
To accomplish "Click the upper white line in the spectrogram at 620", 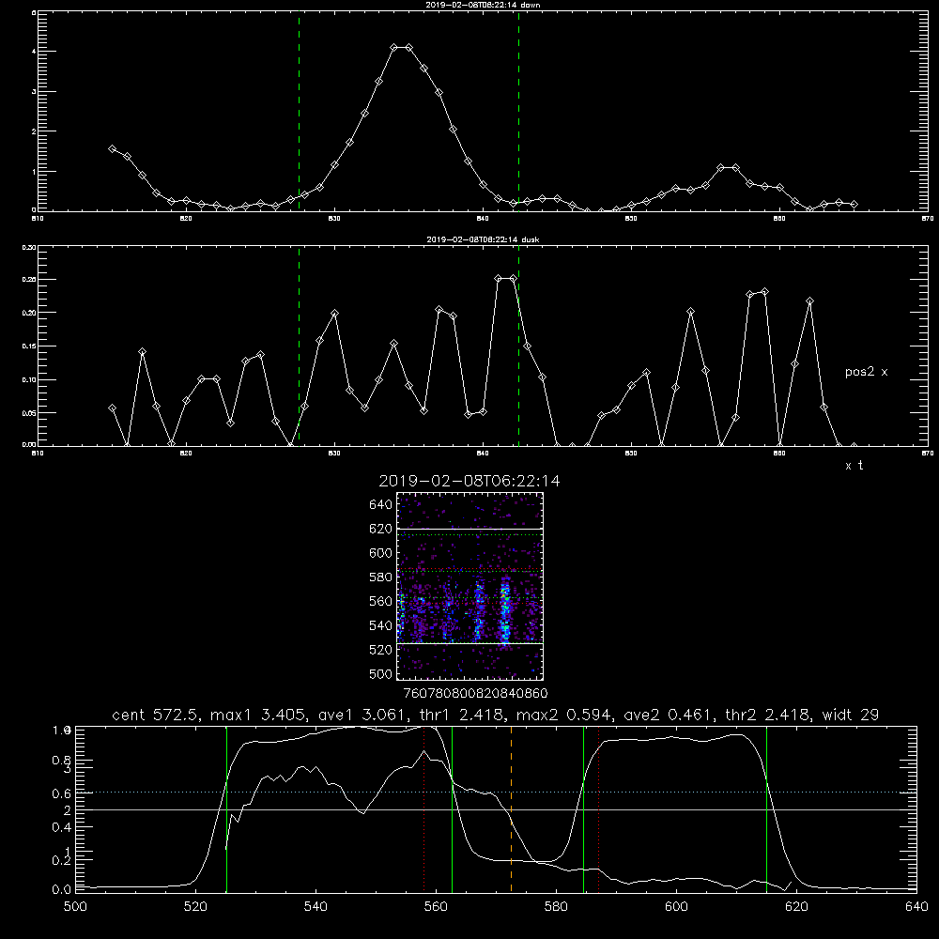I will [x=469, y=529].
